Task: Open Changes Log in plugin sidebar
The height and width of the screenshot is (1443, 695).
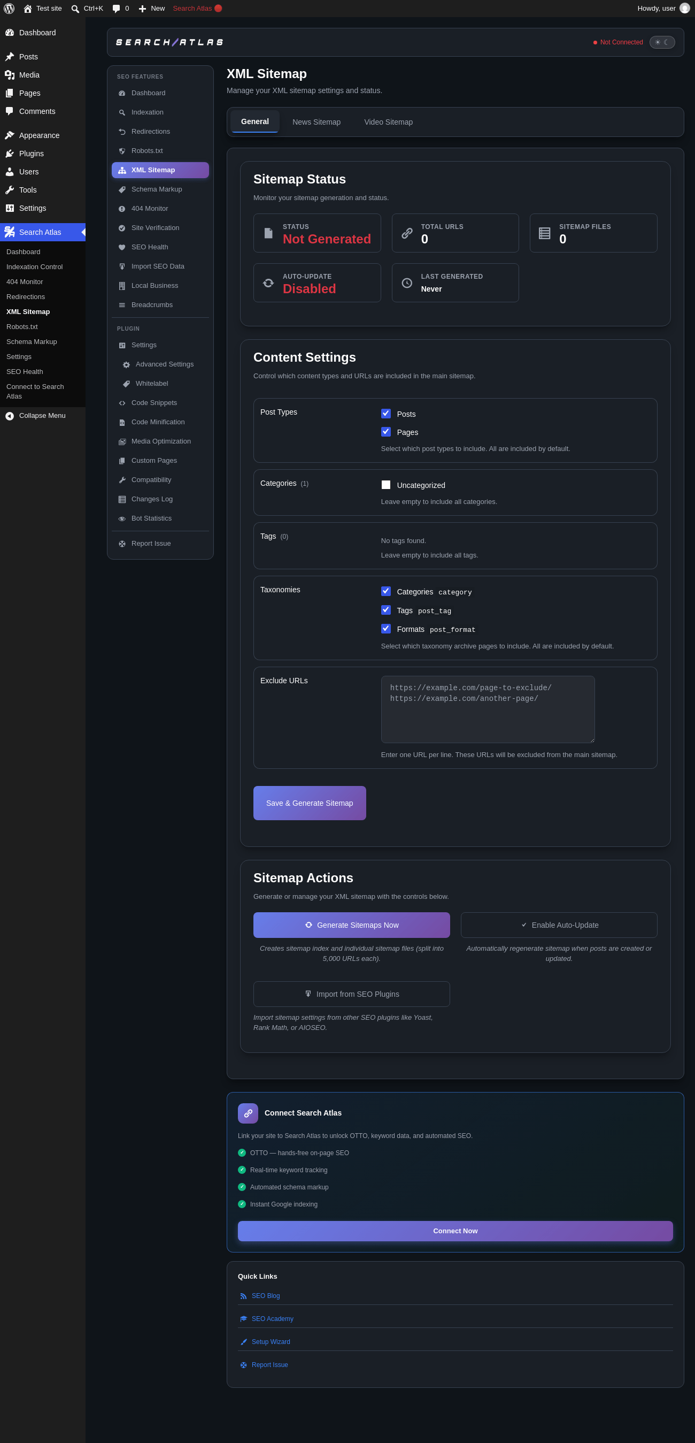Action: 160,499
